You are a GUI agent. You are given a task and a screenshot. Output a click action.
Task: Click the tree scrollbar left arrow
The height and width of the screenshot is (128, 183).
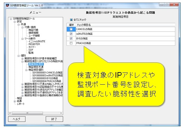tap(10, 113)
